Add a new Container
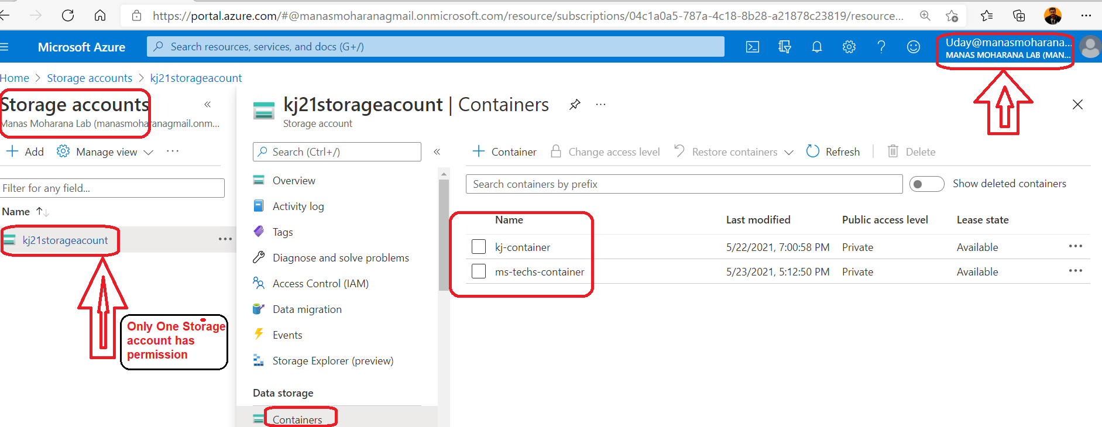This screenshot has height=427, width=1102. point(504,152)
